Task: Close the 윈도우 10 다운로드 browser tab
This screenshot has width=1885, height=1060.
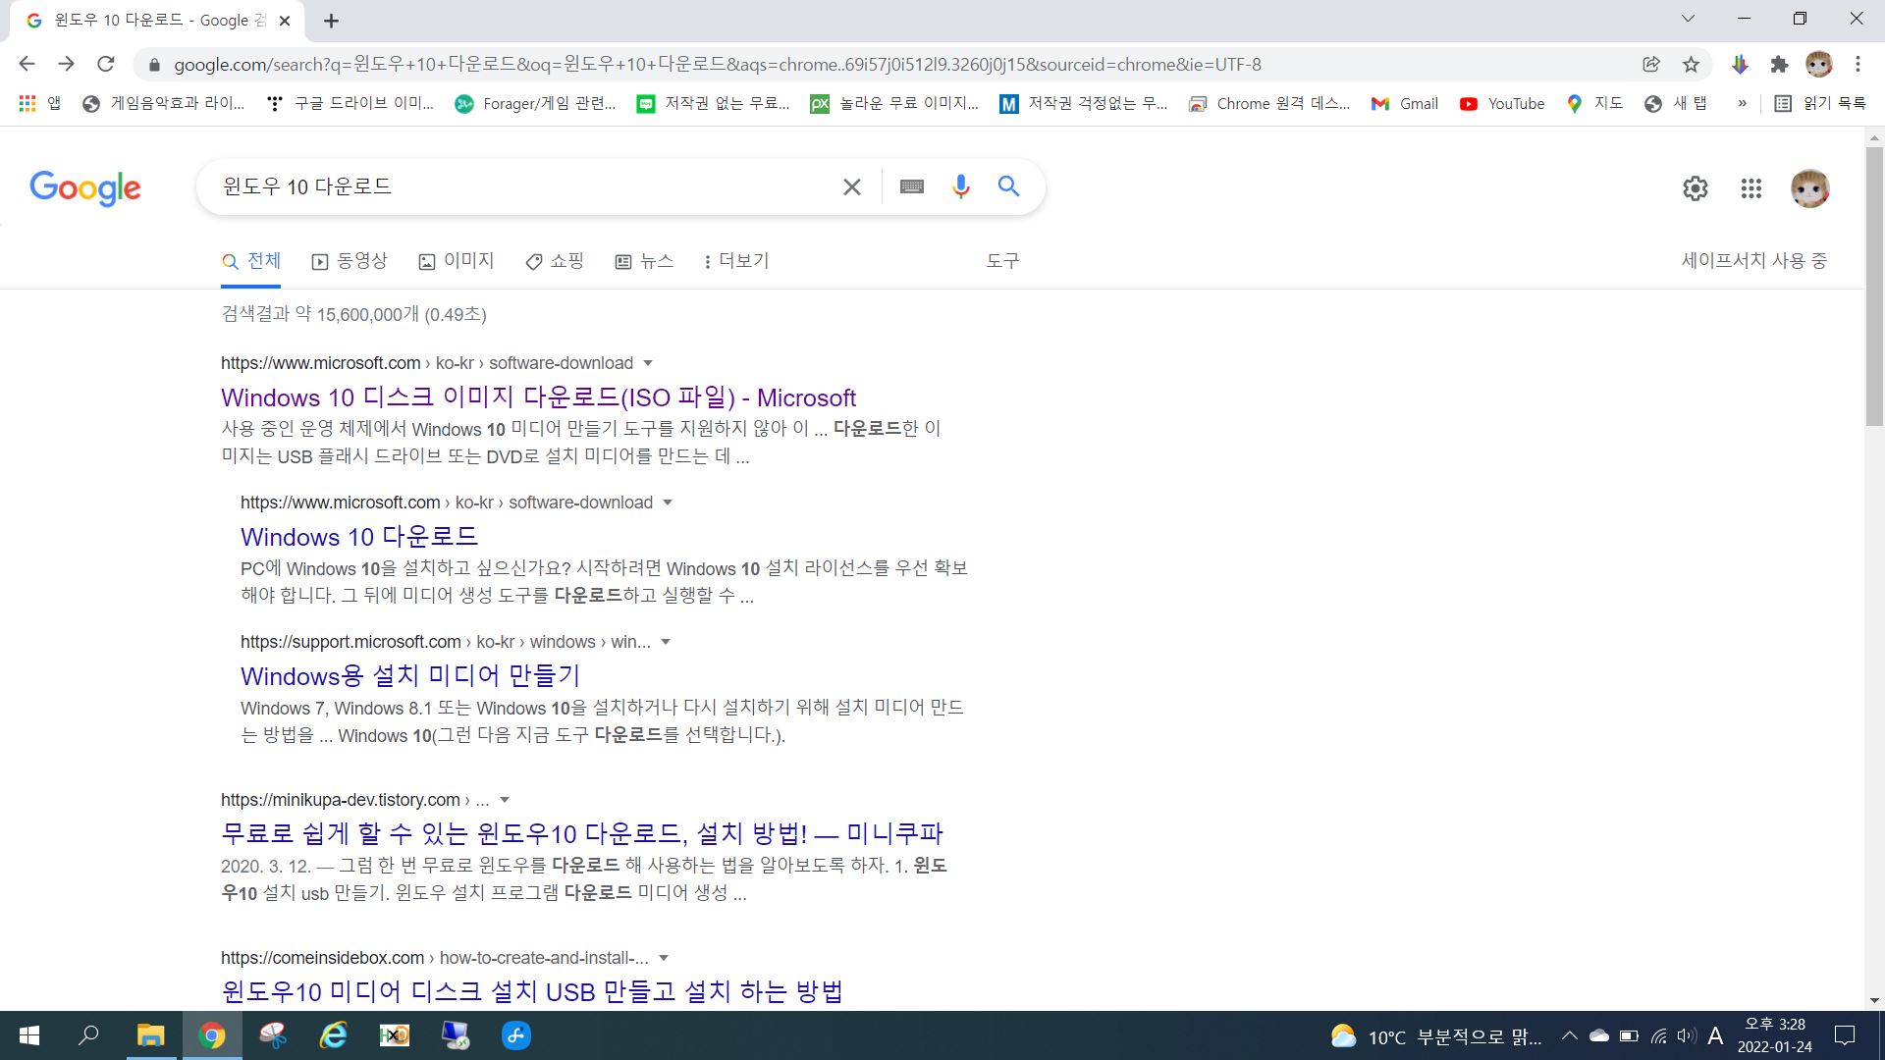Action: coord(285,21)
